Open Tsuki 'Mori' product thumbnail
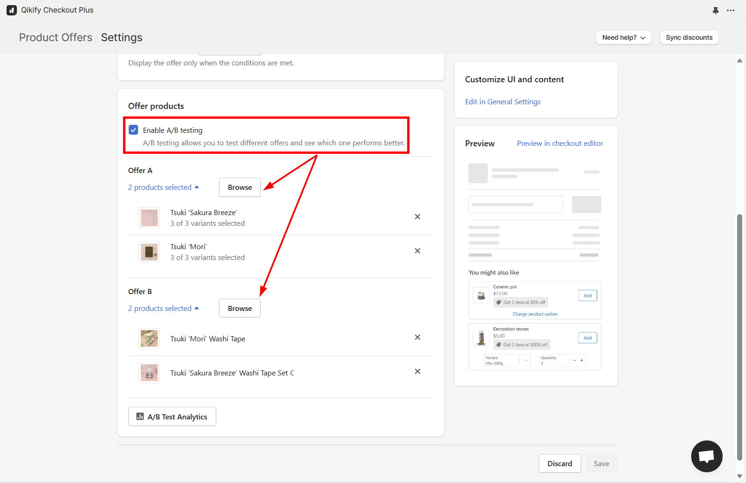 pyautogui.click(x=149, y=252)
